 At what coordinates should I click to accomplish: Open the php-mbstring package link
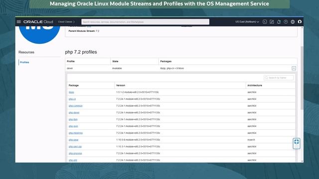(76, 133)
